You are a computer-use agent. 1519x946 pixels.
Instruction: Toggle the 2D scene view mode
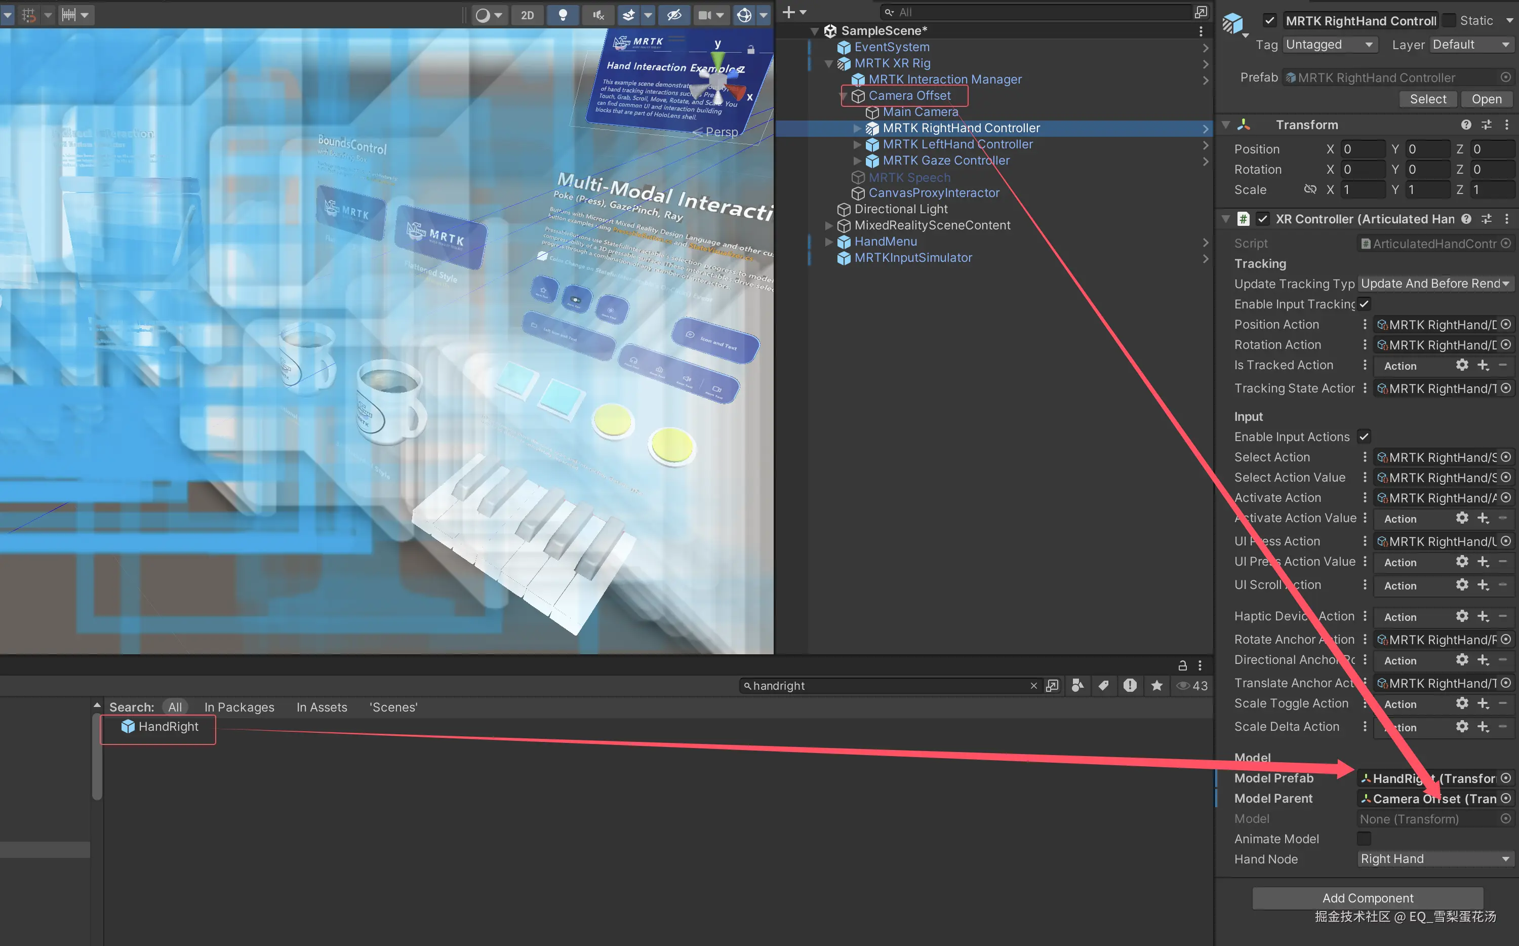[527, 15]
